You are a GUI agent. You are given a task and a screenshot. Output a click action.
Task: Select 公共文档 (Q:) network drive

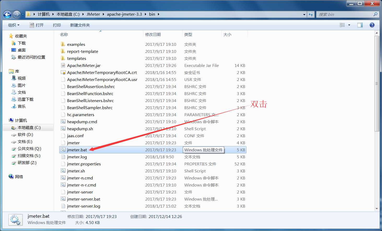(30, 148)
